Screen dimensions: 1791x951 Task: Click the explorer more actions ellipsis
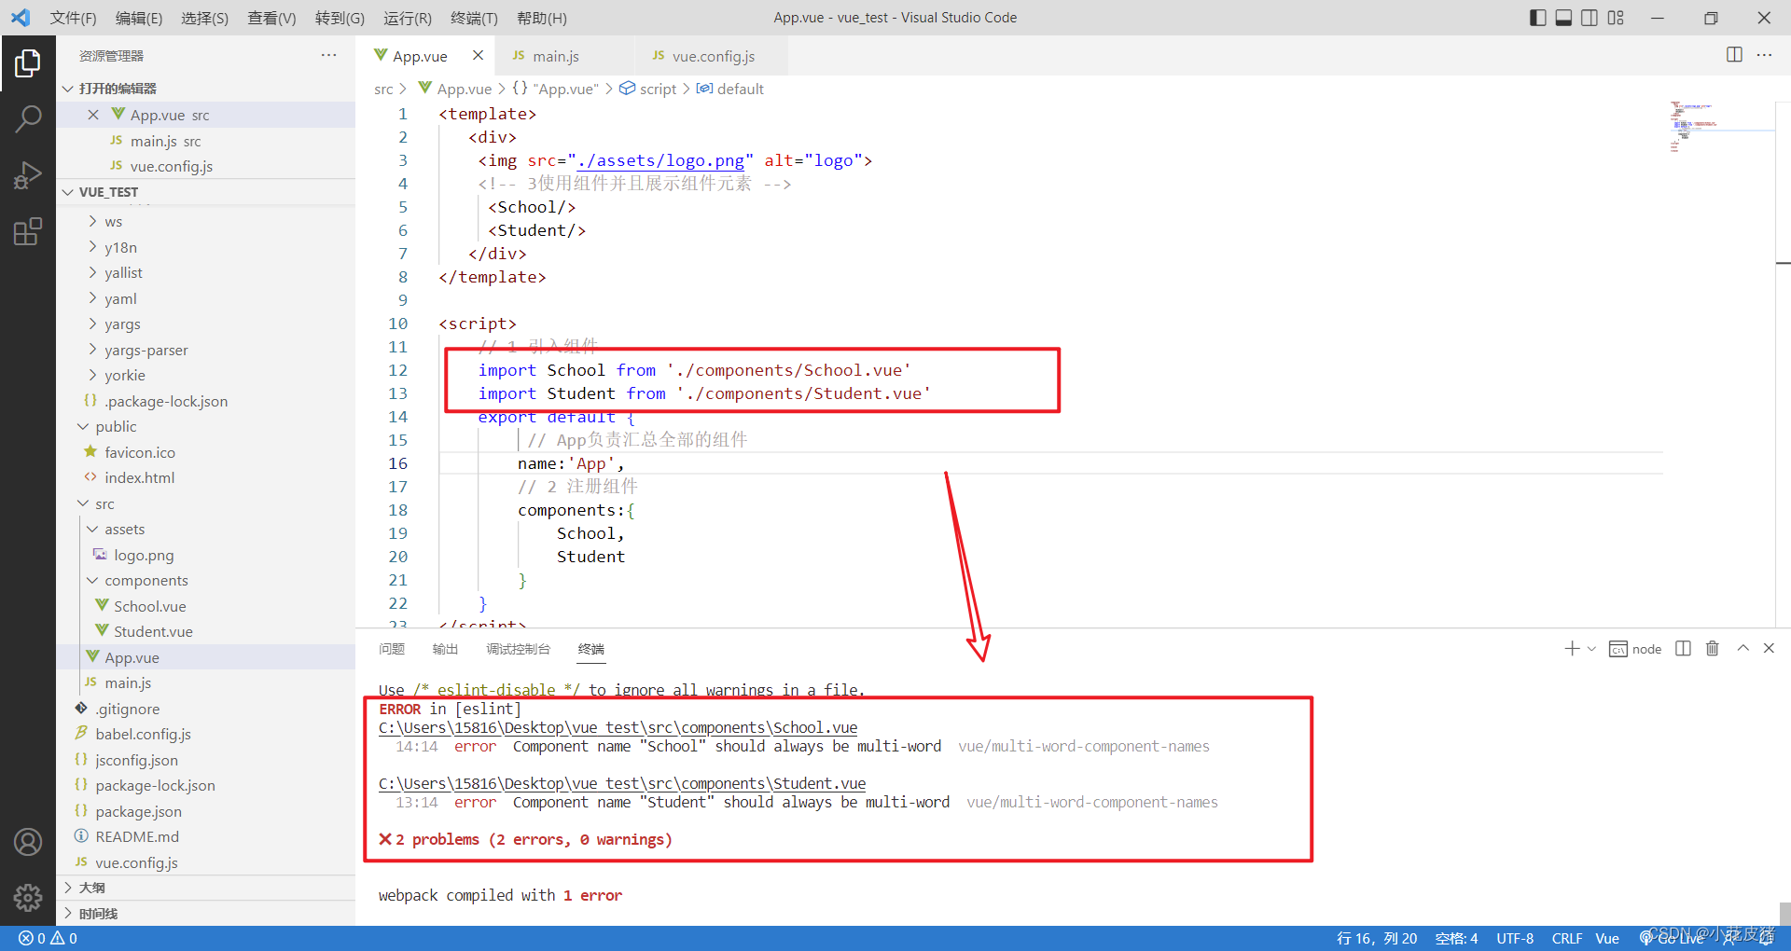[328, 56]
